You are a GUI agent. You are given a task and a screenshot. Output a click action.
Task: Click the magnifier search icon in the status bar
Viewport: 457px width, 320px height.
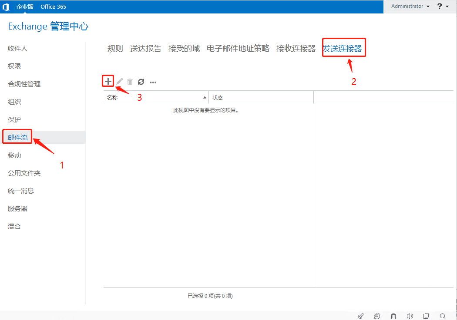pos(443,316)
